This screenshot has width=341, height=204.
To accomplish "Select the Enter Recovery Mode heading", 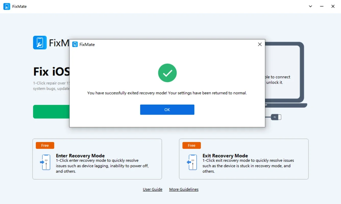I will (x=80, y=156).
